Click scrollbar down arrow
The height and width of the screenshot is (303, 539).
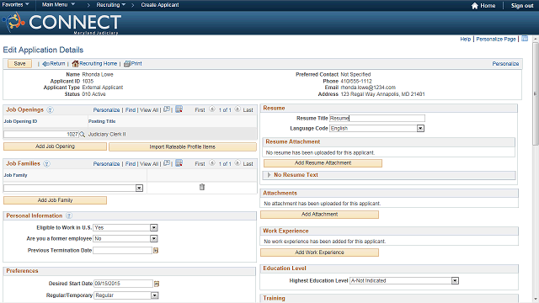click(536, 299)
